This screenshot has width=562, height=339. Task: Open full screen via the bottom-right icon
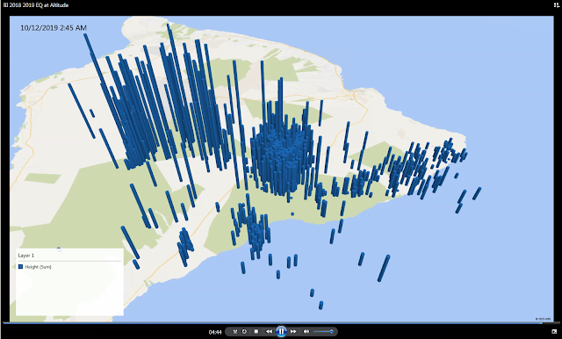click(554, 332)
